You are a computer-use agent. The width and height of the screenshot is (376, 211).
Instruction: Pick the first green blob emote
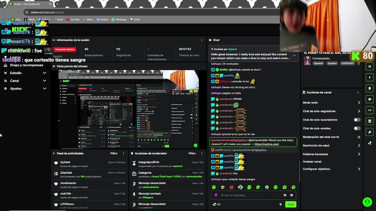click(214, 187)
